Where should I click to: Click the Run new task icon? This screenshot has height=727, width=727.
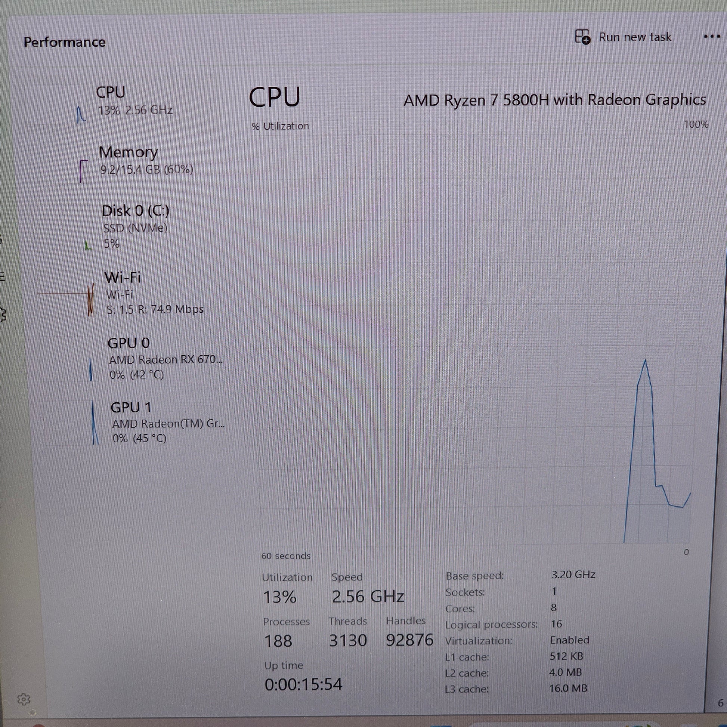pyautogui.click(x=582, y=37)
